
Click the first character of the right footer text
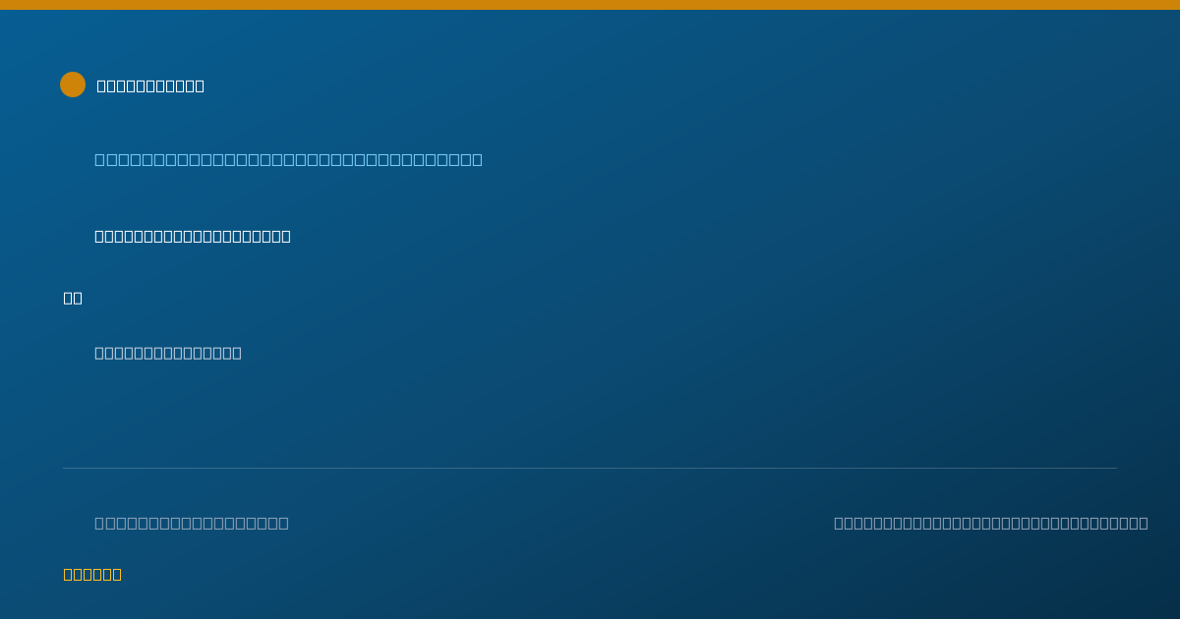coord(839,523)
